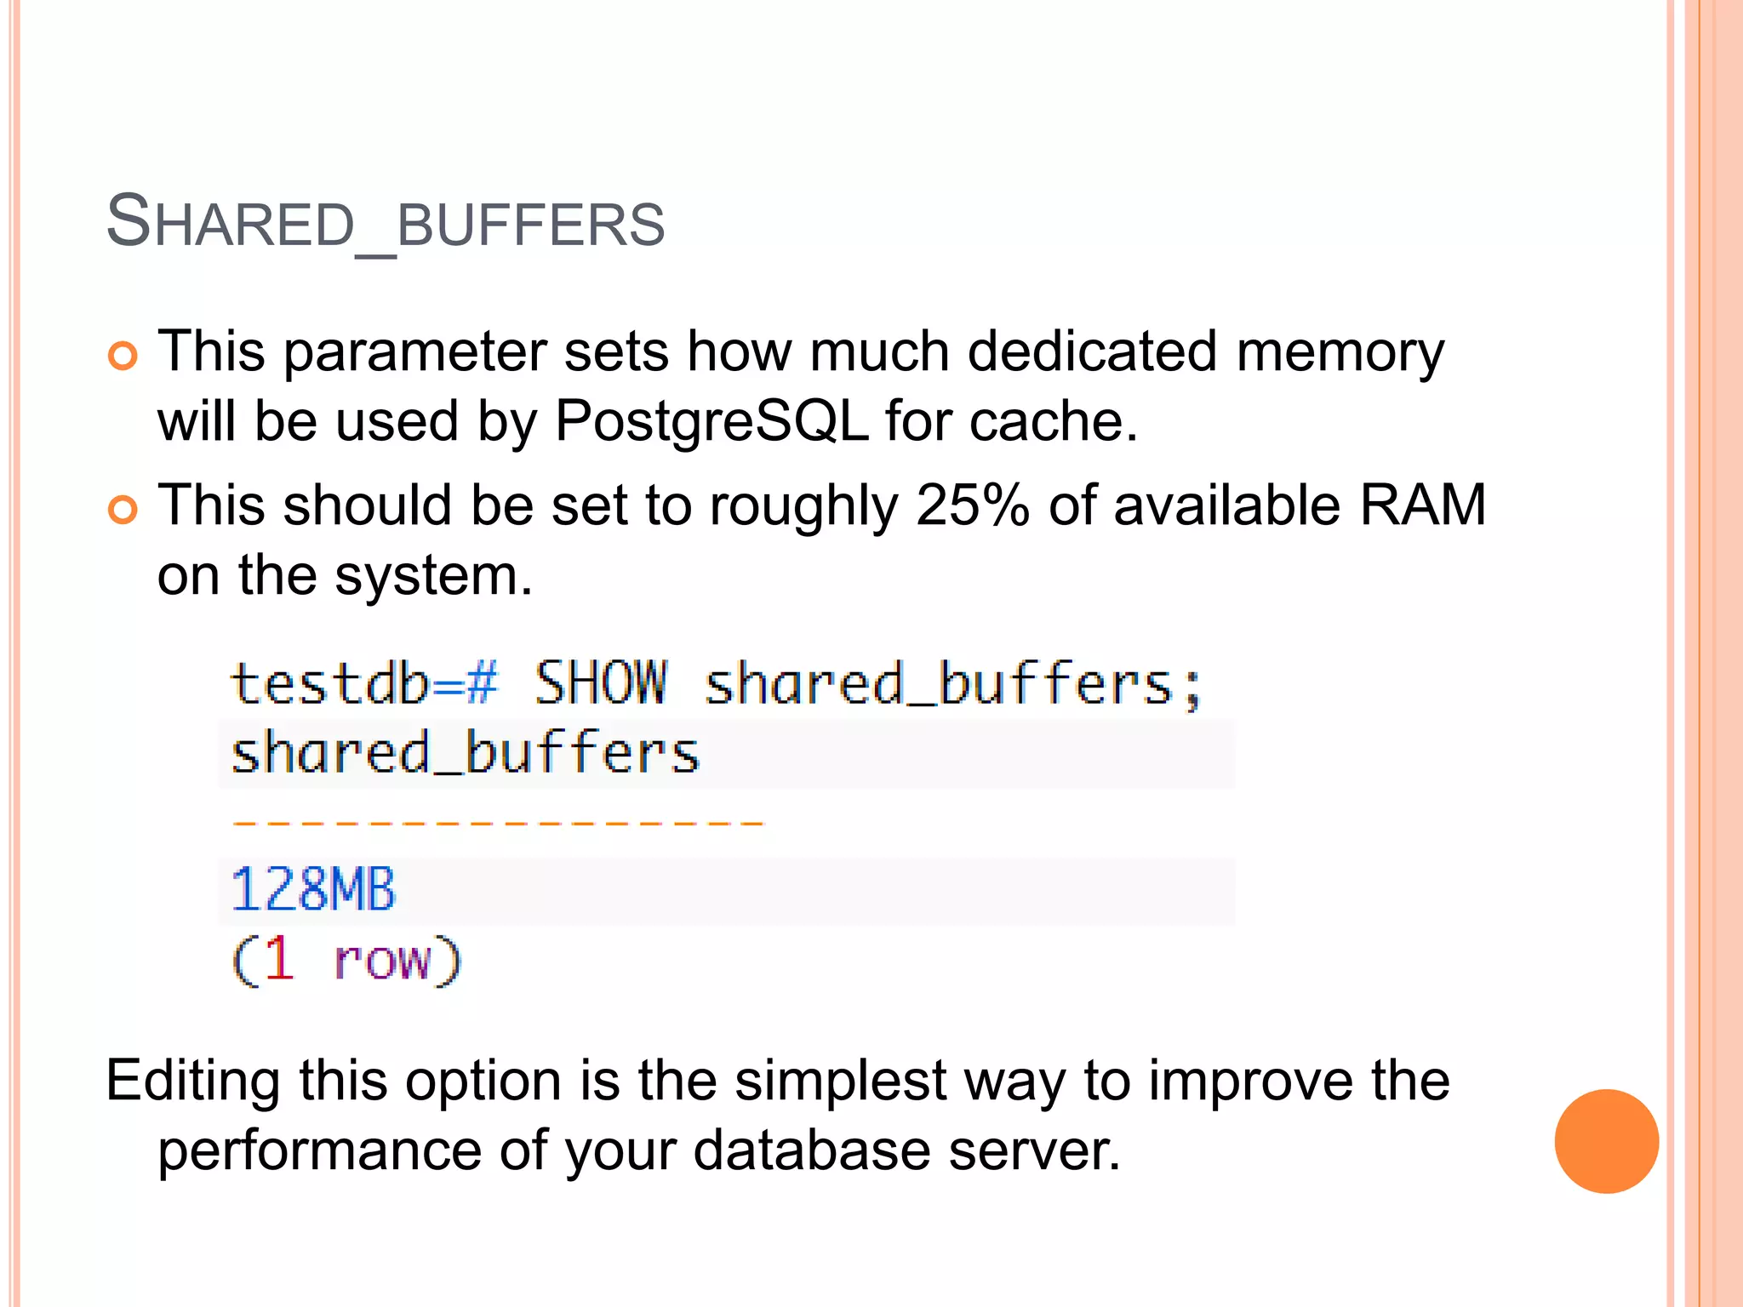This screenshot has height=1307, width=1743.
Task: Click the text 'performance of your database server.'
Action: (638, 1150)
